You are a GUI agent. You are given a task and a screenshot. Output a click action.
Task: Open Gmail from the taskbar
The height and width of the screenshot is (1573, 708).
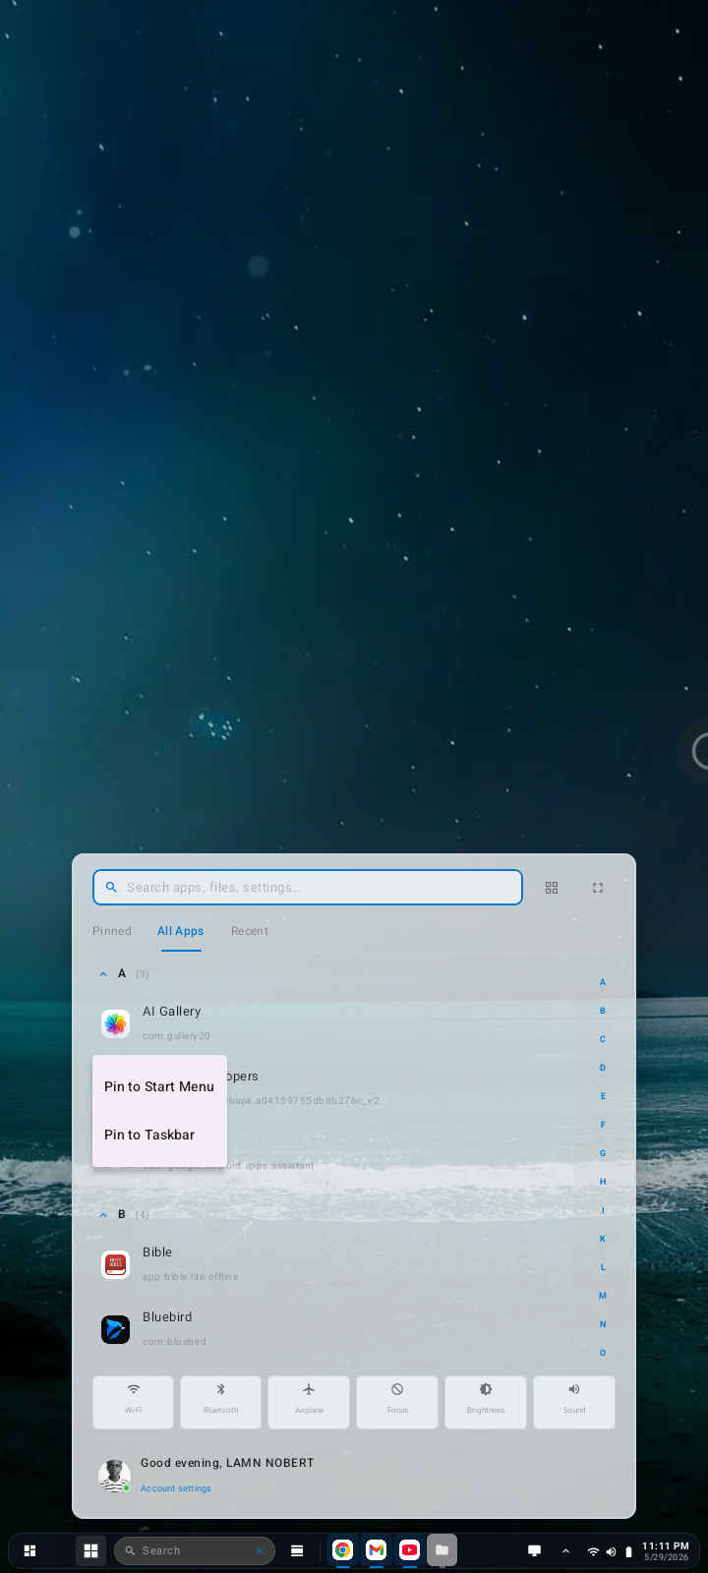376,1550
